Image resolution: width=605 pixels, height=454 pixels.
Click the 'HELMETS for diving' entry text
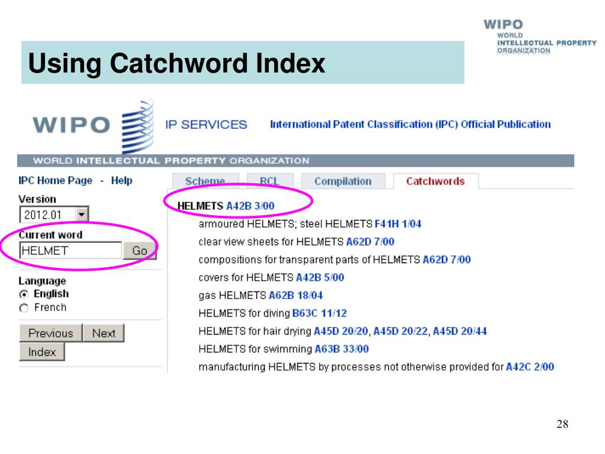(x=244, y=313)
